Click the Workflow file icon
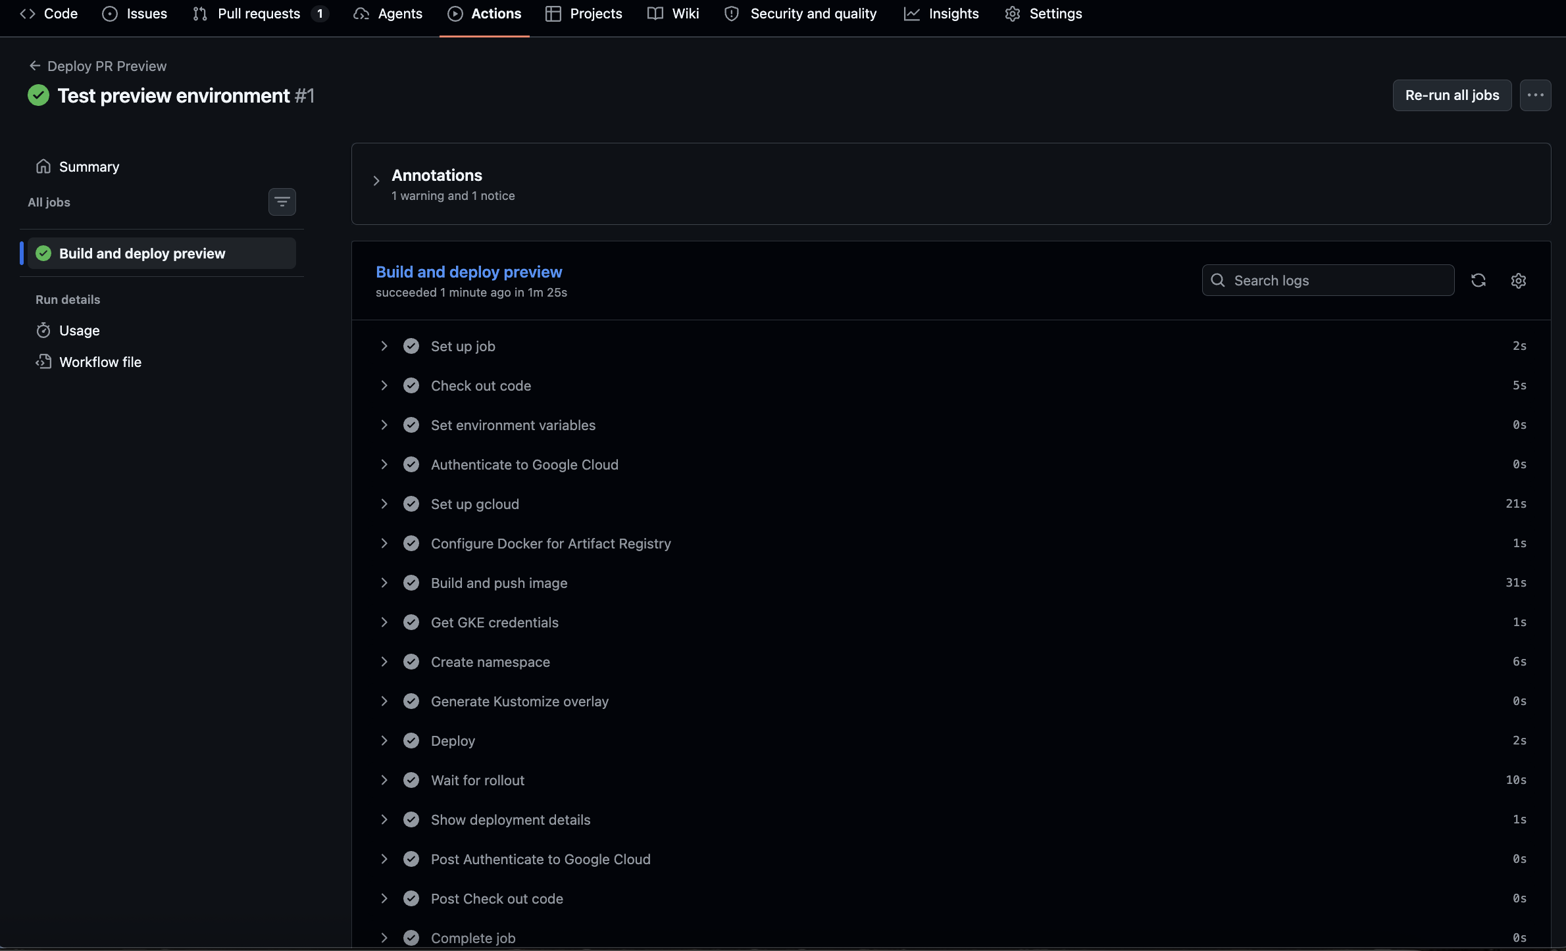1566x951 pixels. 43,362
